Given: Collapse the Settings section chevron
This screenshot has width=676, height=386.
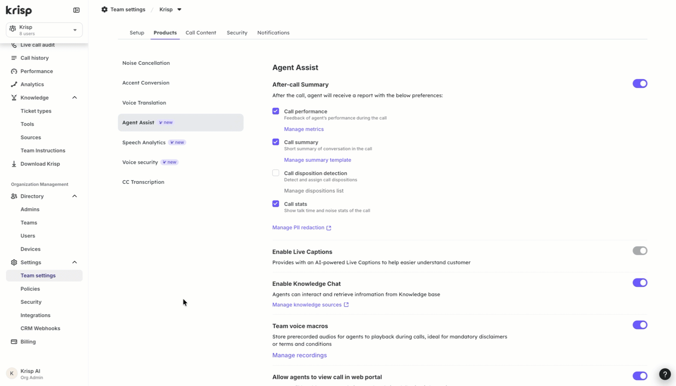Looking at the screenshot, I should (75, 262).
